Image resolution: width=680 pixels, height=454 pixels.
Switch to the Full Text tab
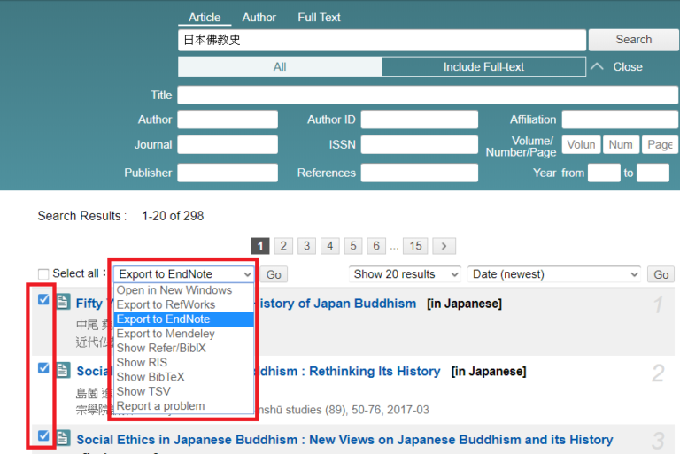coord(319,17)
